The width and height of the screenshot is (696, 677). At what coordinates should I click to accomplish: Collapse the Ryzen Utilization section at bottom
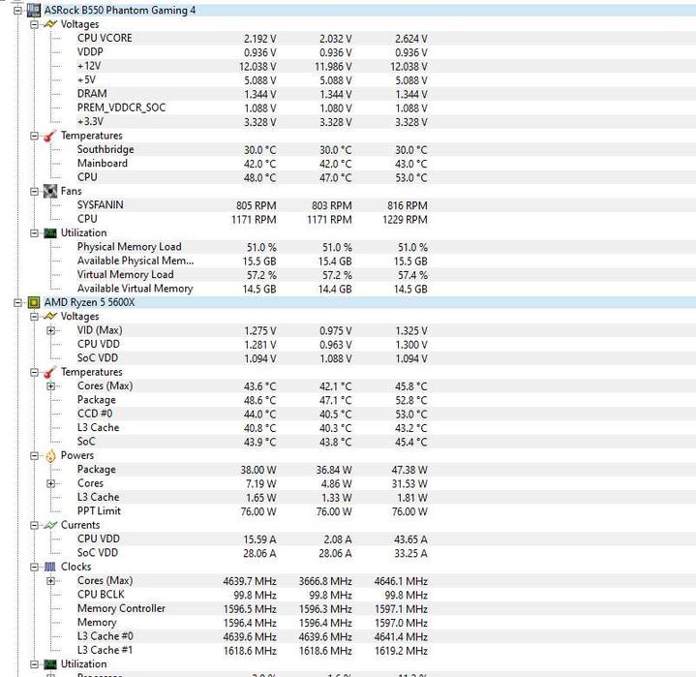pos(34,664)
